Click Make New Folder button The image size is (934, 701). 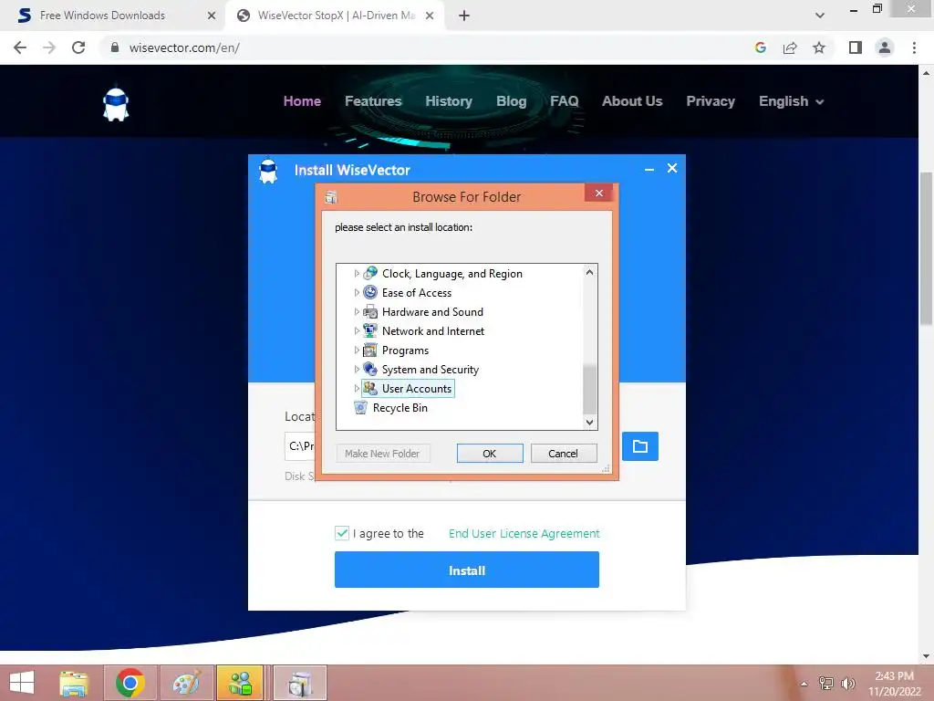point(382,454)
